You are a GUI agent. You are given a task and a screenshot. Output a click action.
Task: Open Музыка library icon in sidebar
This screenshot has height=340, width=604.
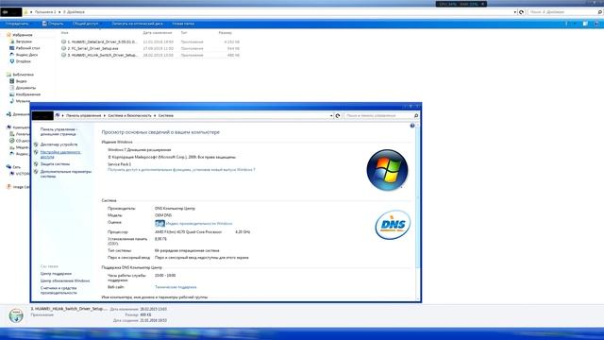[x=12, y=101]
